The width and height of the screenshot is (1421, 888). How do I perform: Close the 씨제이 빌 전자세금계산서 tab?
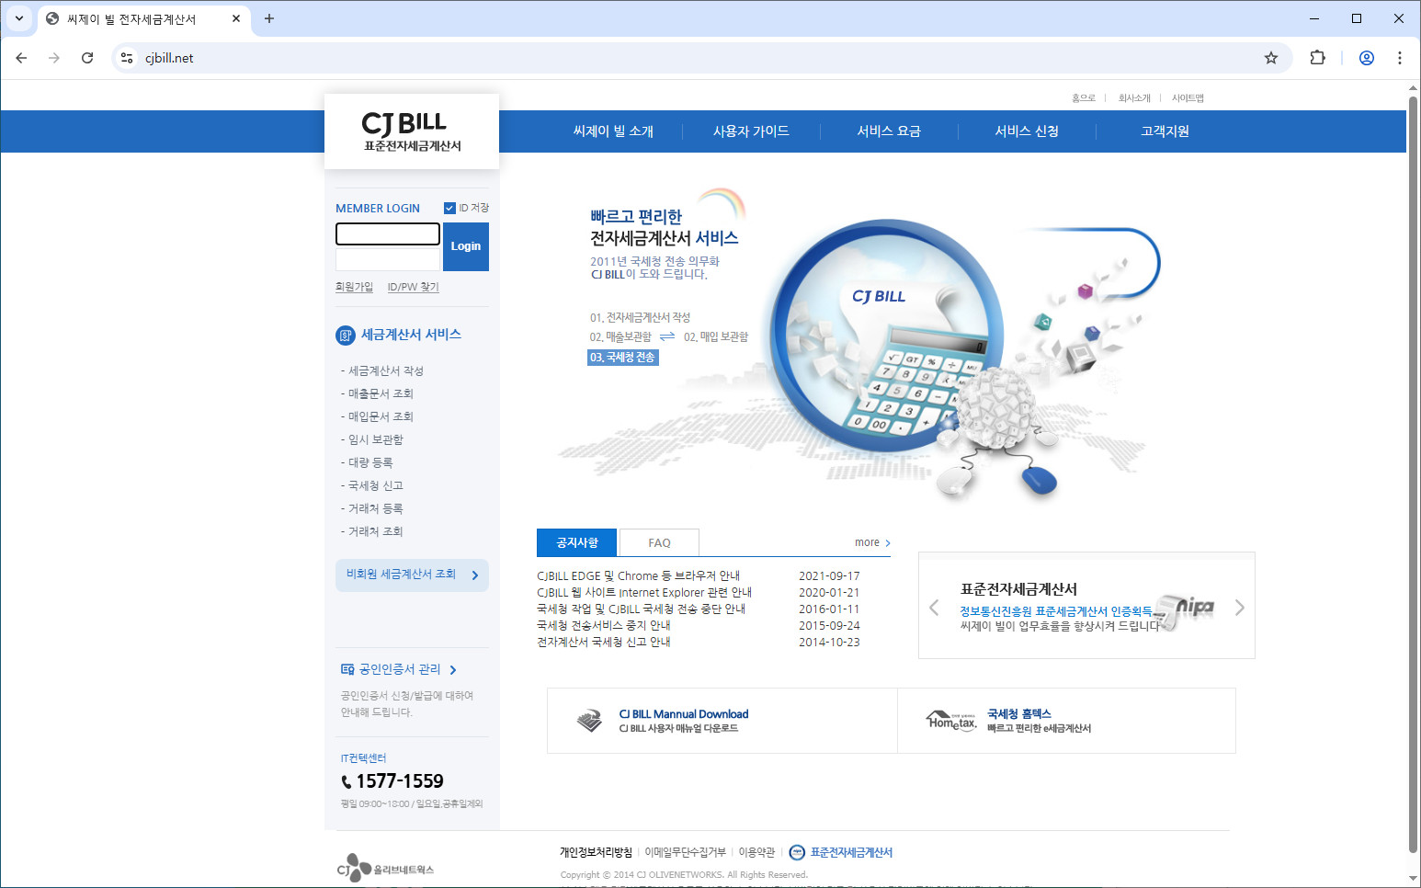coord(236,18)
